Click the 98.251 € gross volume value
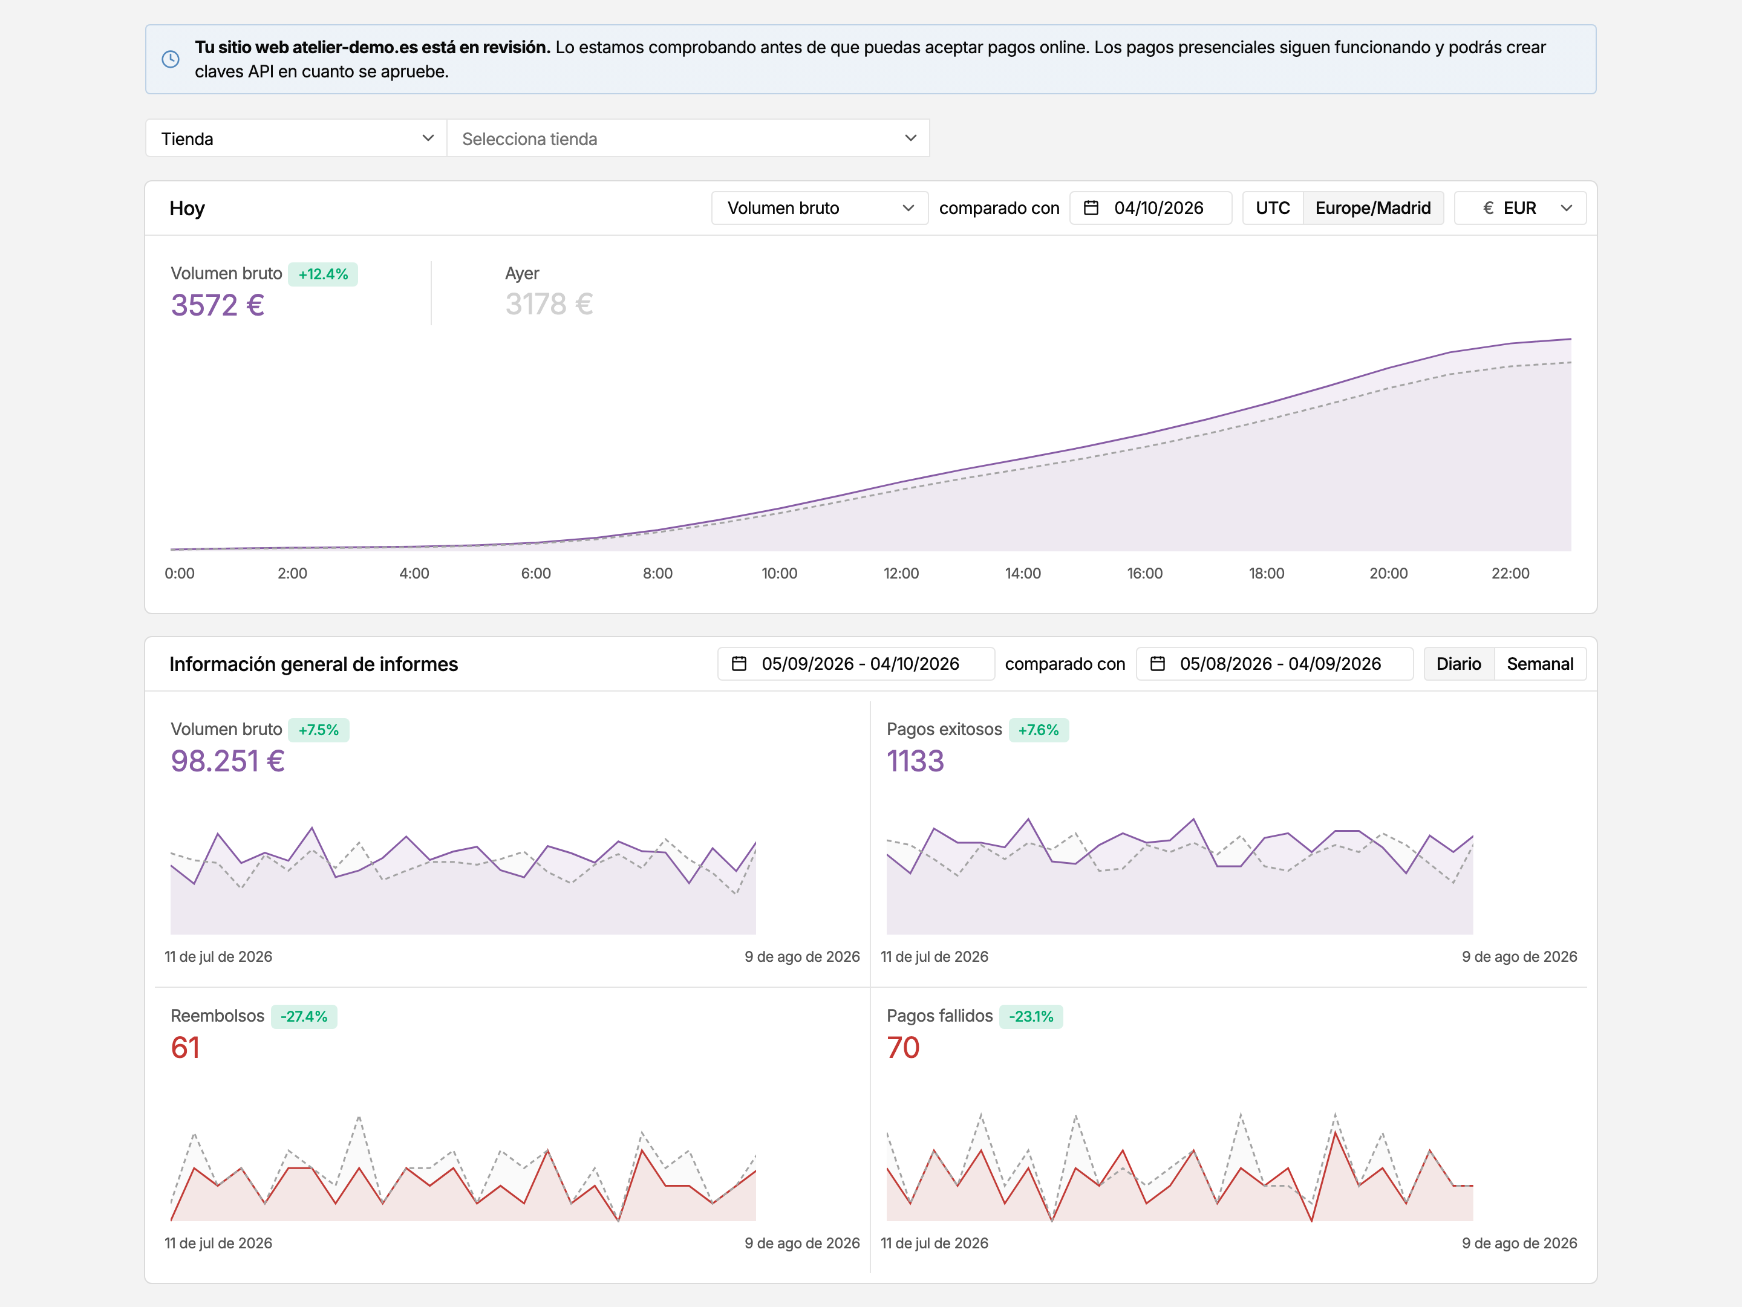Viewport: 1742px width, 1307px height. click(x=227, y=761)
